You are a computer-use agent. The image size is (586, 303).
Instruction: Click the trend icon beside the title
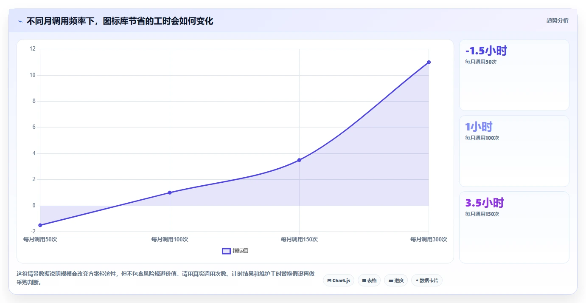pyautogui.click(x=20, y=21)
